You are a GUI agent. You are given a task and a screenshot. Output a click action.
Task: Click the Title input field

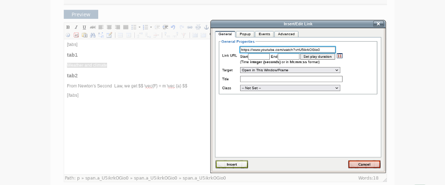(x=291, y=79)
